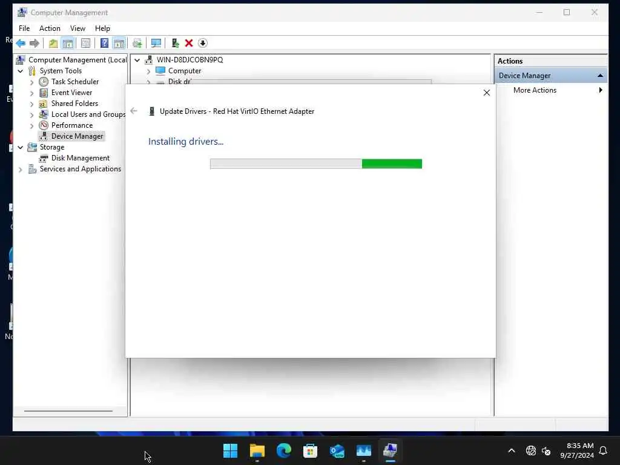Click the Update Driver Software toolbar icon

click(x=137, y=43)
